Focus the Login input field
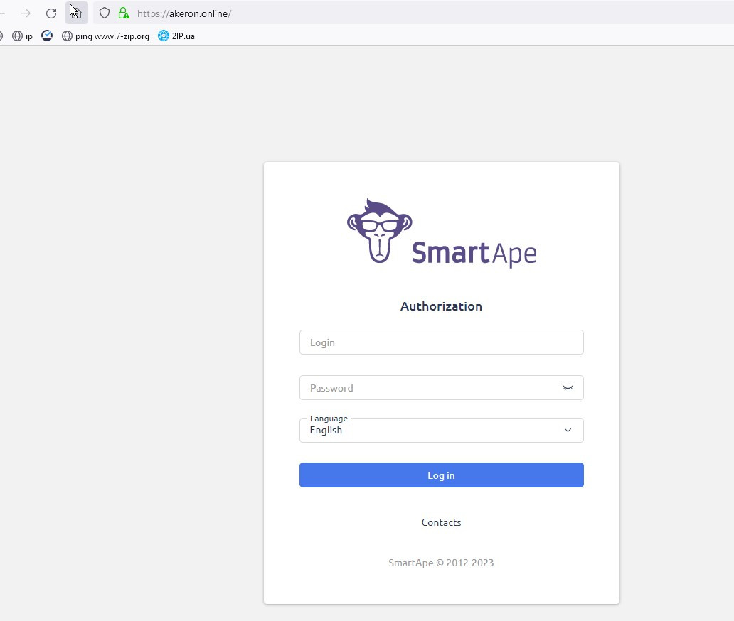 pos(442,342)
